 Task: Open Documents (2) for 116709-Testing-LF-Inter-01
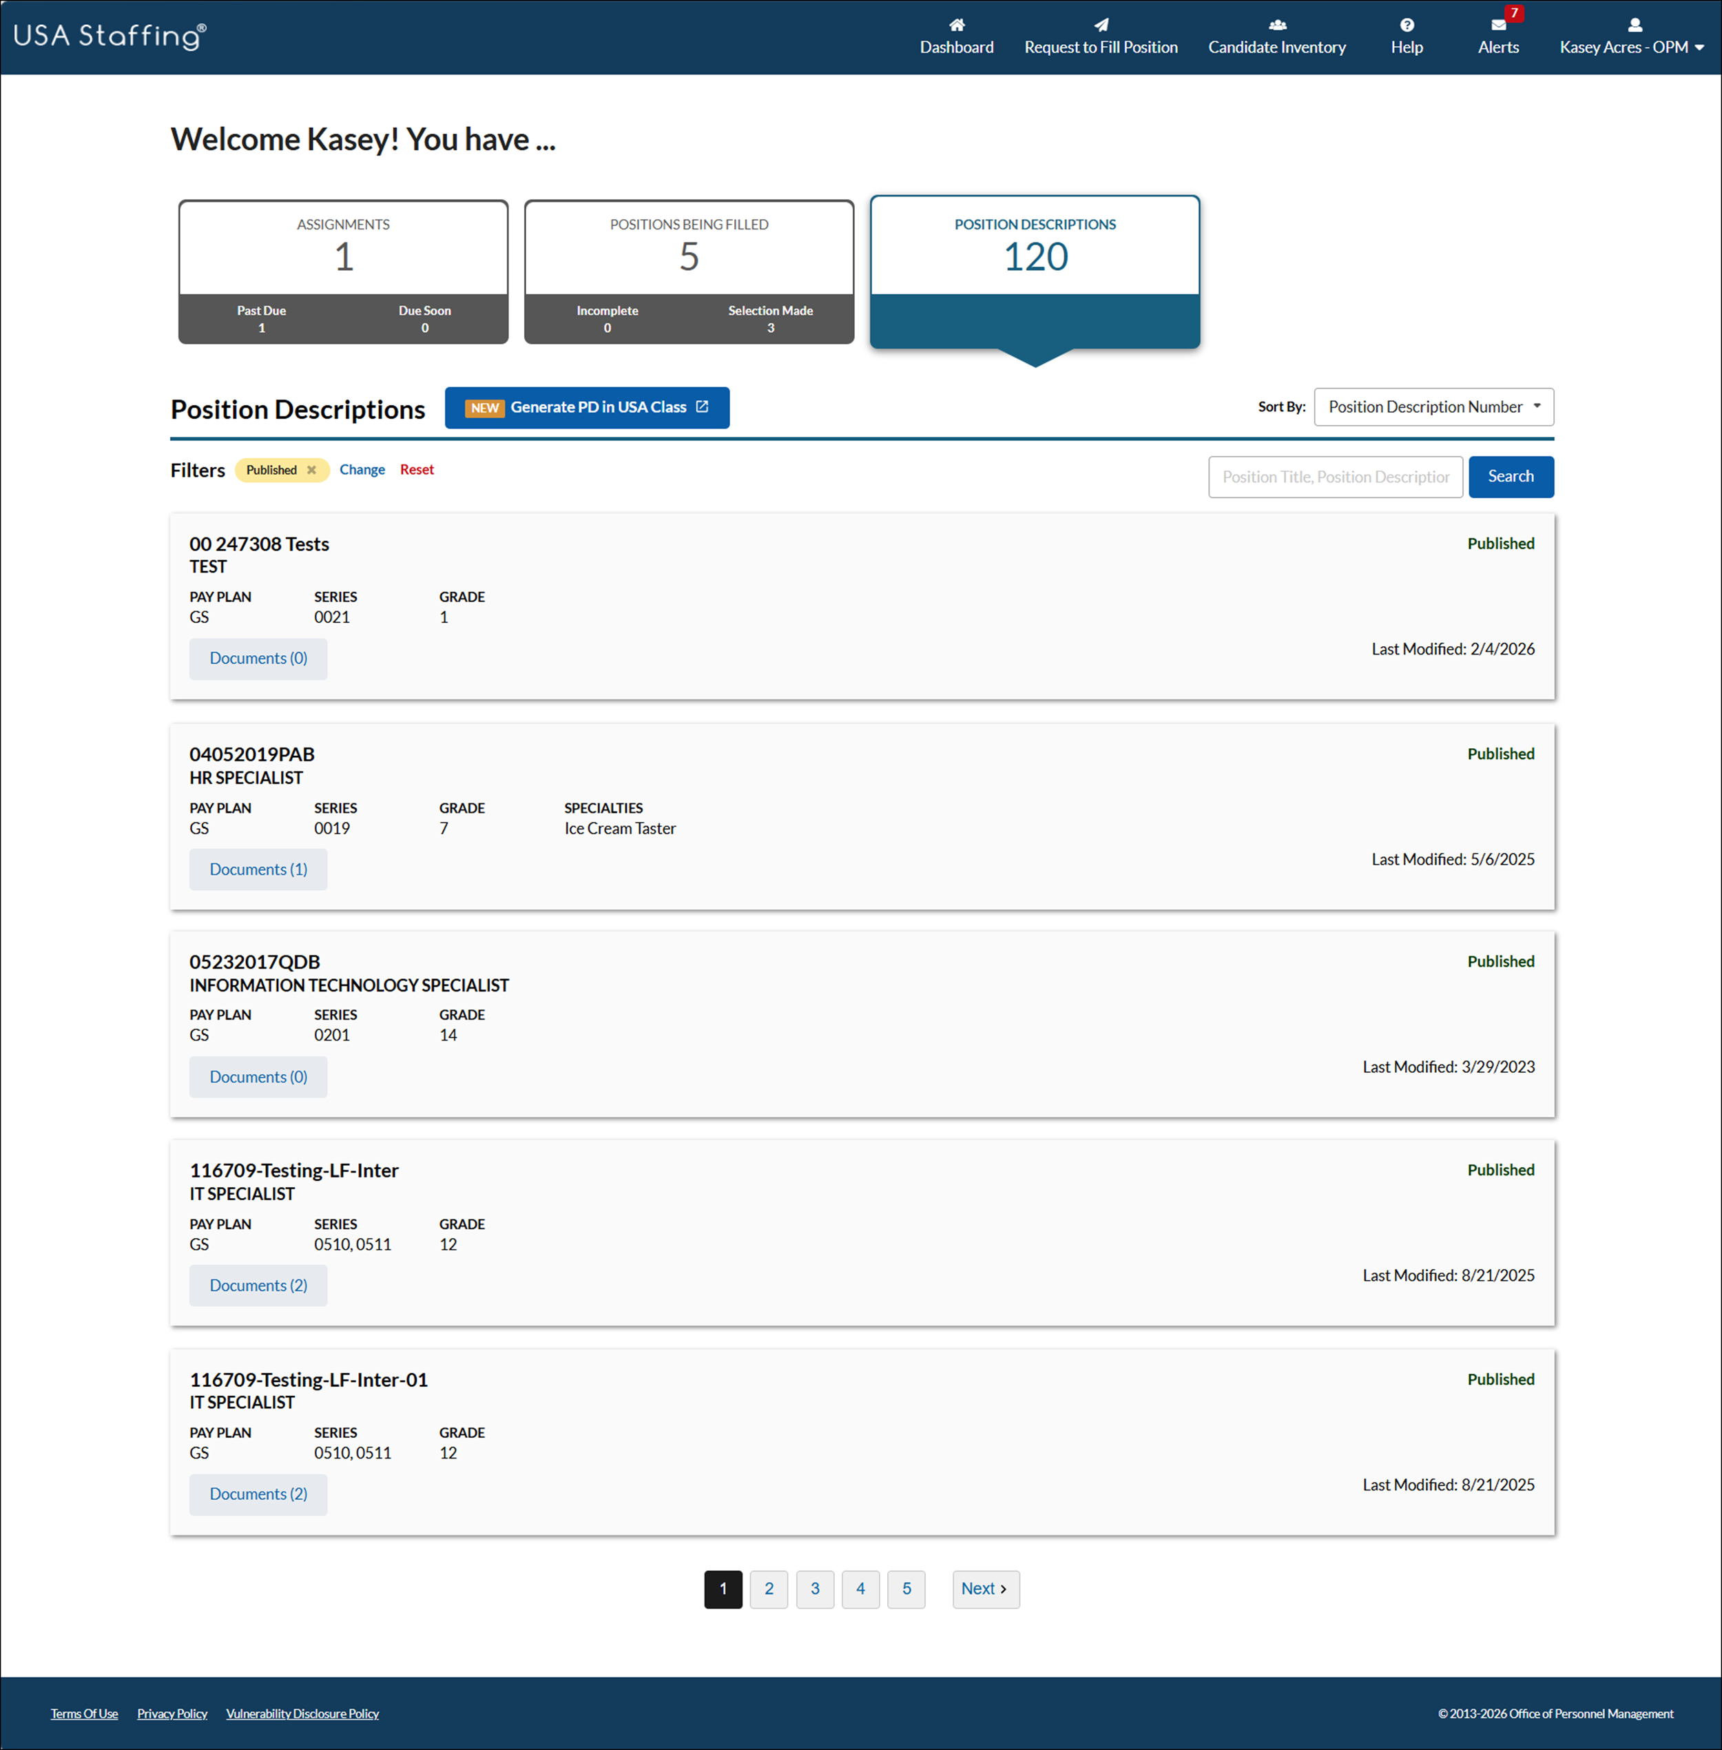pos(258,1494)
